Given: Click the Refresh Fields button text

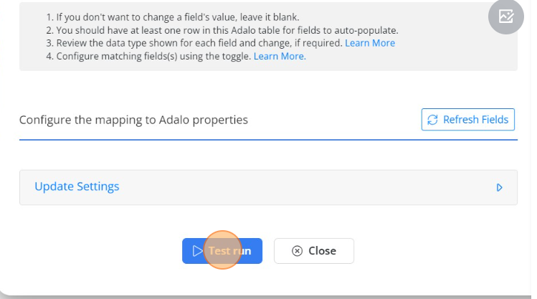Looking at the screenshot, I should [475, 120].
